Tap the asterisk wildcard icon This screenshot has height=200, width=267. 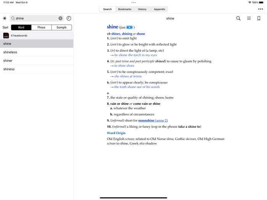[x=5, y=18]
